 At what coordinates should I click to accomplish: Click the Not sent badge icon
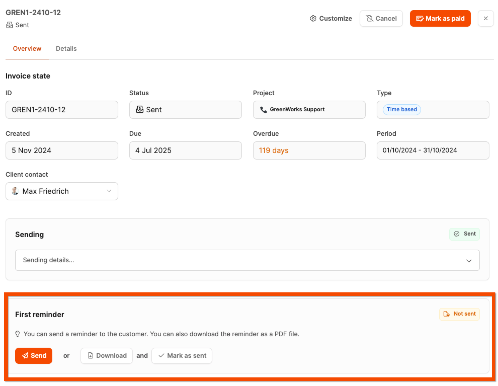446,314
